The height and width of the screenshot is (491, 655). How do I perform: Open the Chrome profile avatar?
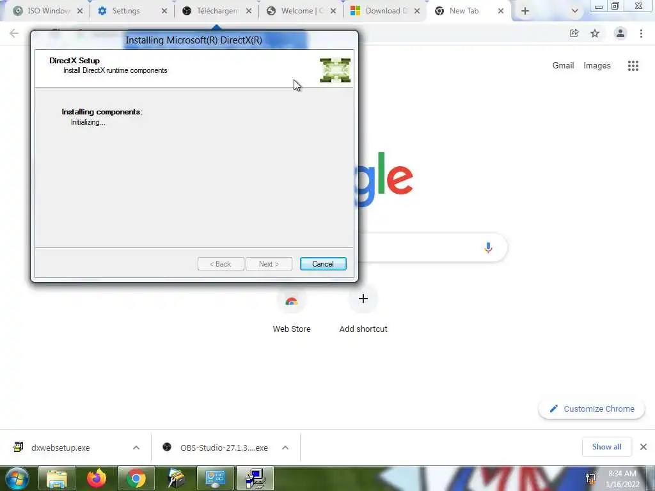pyautogui.click(x=620, y=33)
